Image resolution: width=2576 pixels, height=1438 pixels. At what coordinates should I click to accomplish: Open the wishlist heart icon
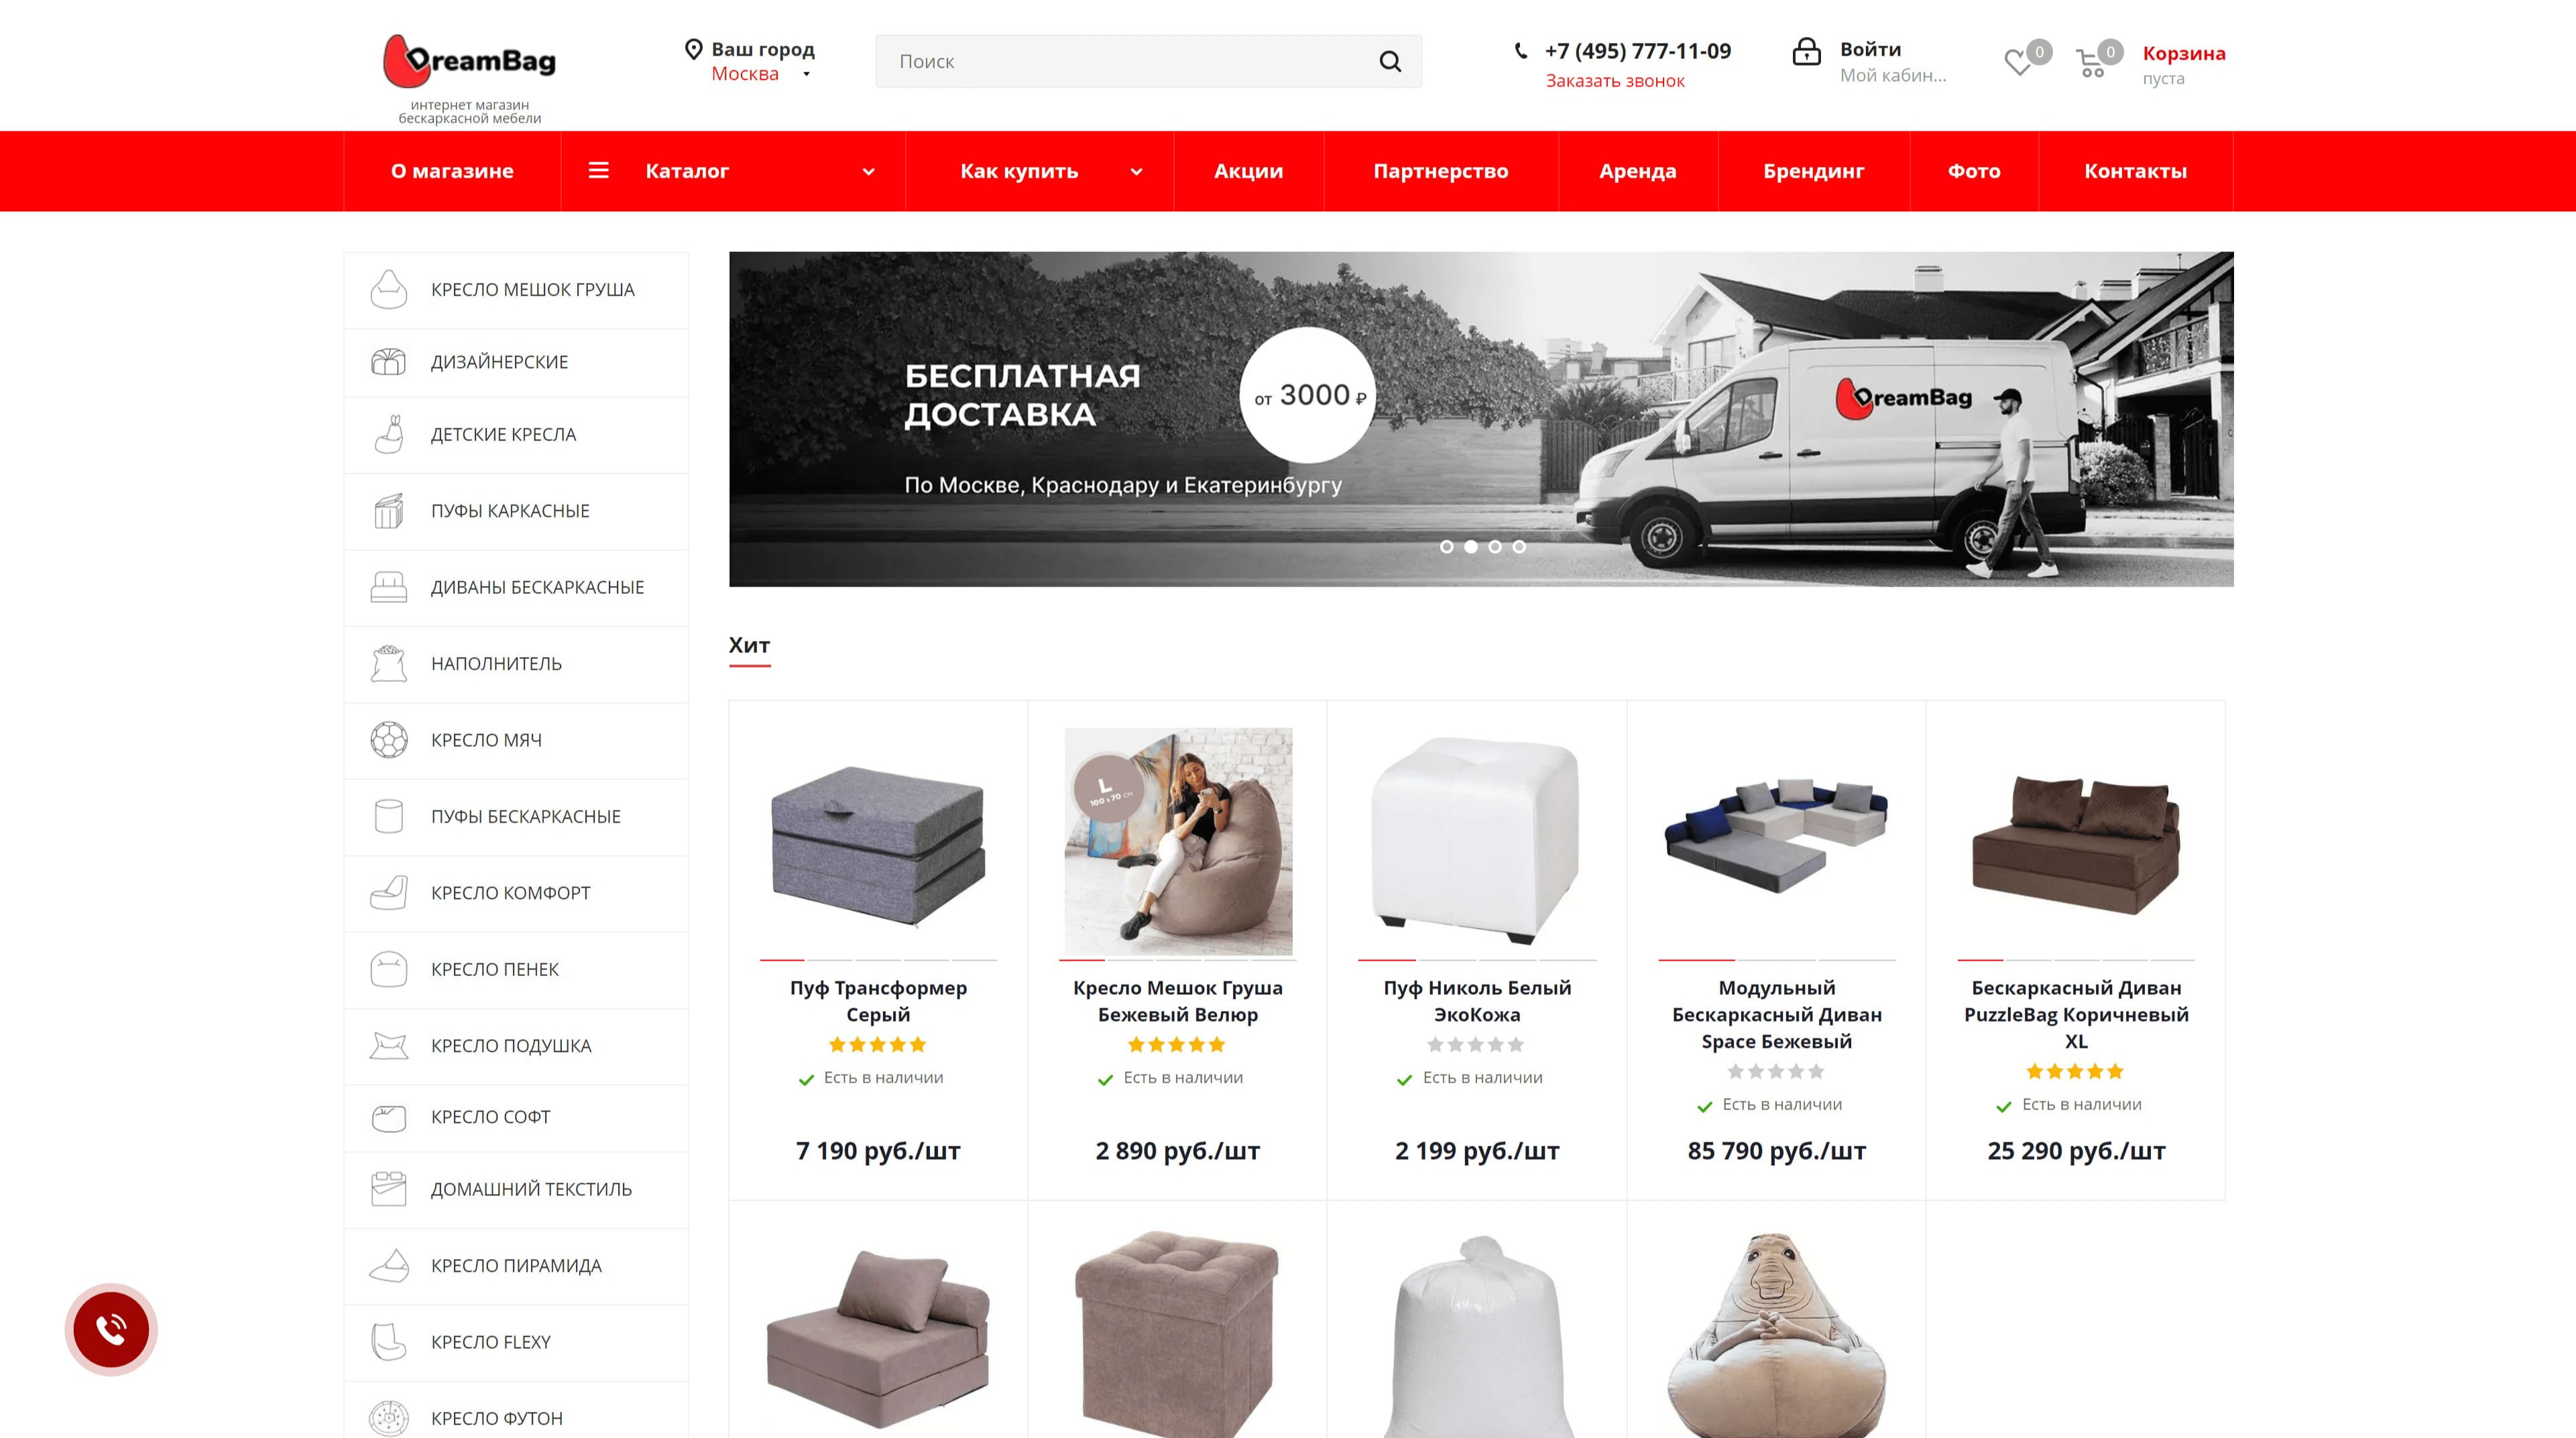tap(2018, 63)
